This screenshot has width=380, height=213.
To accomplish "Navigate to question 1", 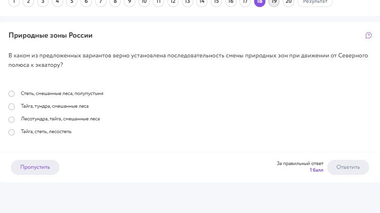I will click(x=14, y=2).
